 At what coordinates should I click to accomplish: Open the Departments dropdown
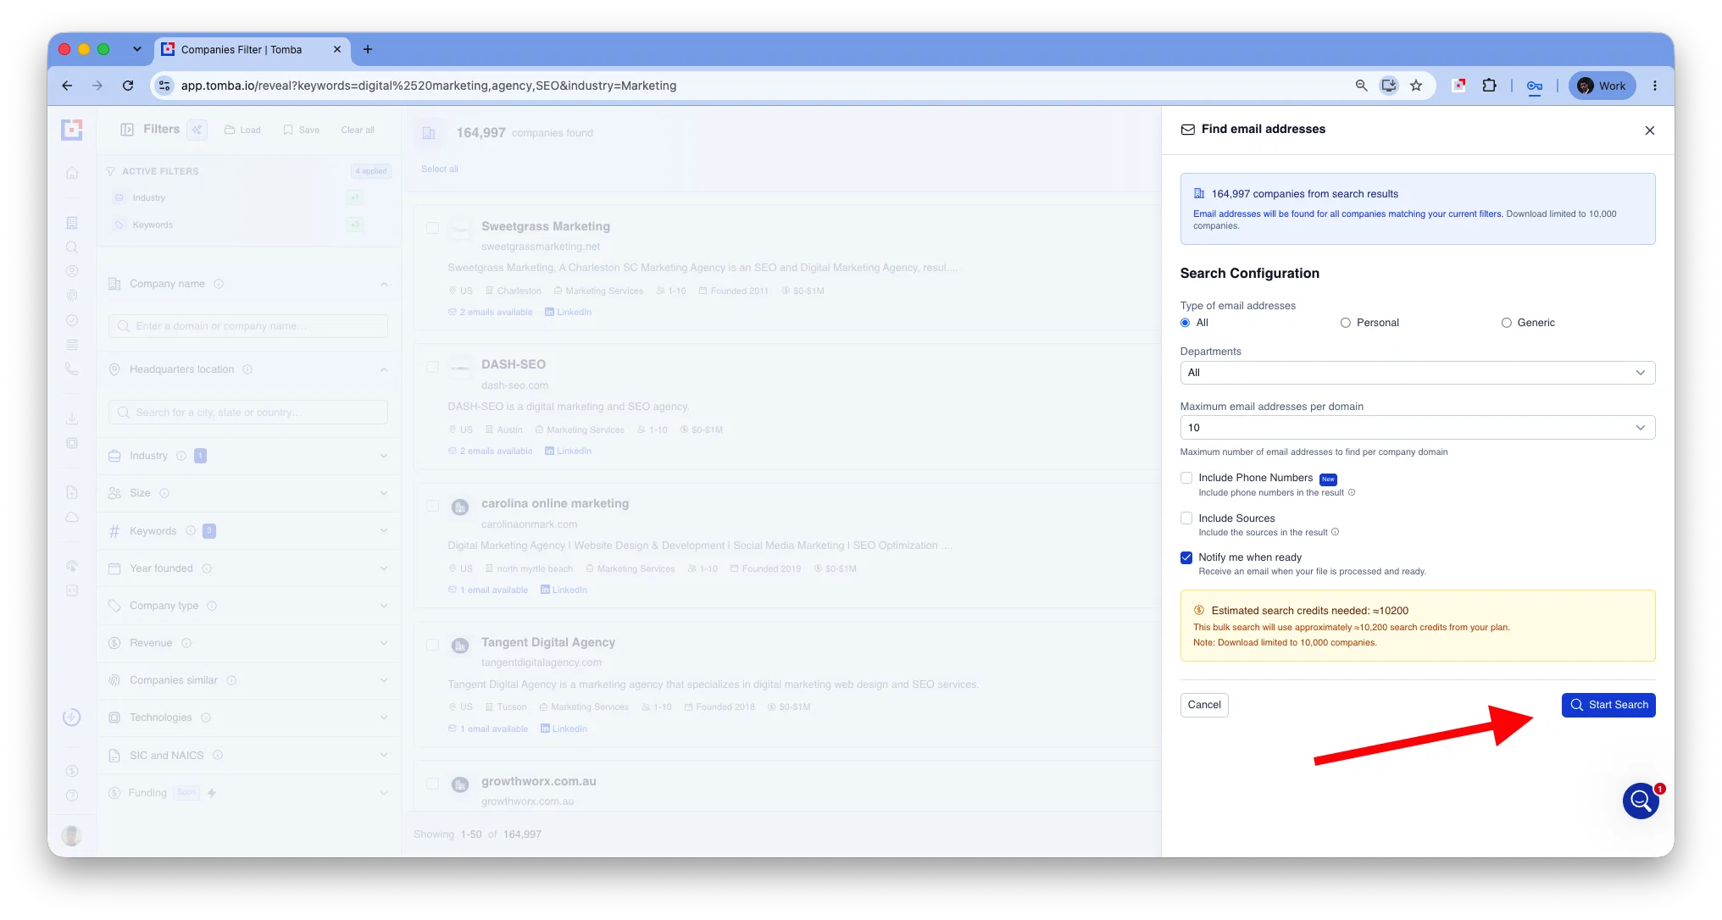[1417, 373]
